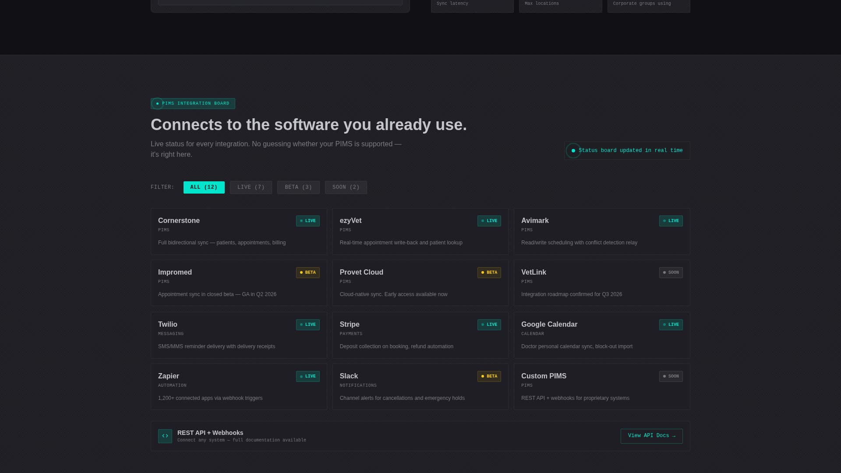Click the PIMS INTEGRATION BOARD label
The image size is (841, 473).
pos(196,104)
